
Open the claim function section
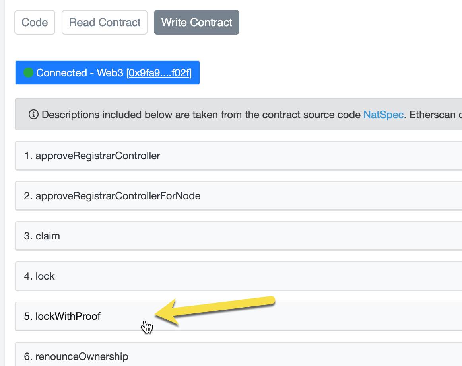(x=48, y=236)
